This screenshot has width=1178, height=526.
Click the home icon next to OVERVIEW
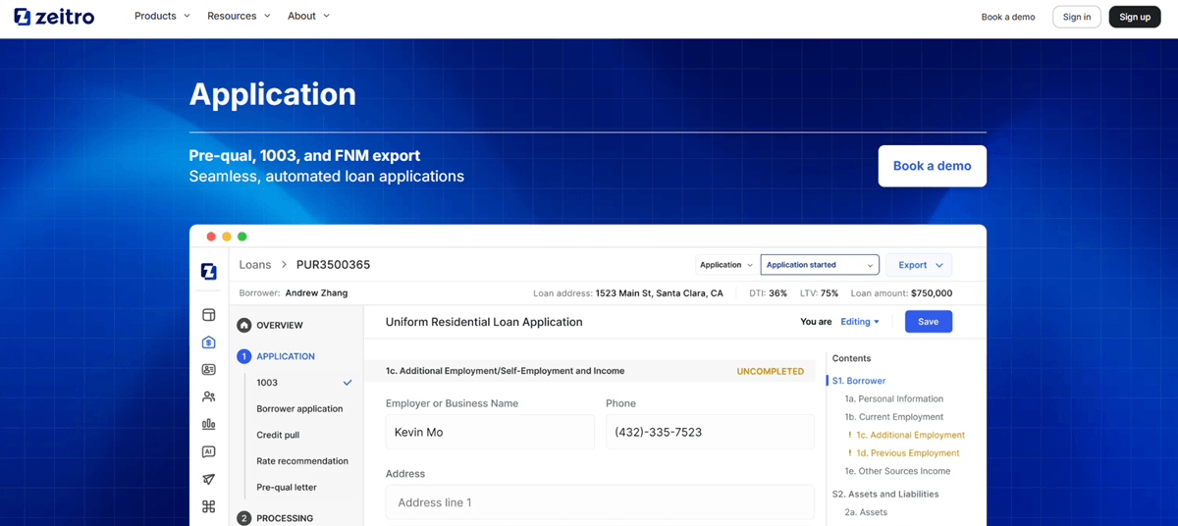tap(244, 325)
